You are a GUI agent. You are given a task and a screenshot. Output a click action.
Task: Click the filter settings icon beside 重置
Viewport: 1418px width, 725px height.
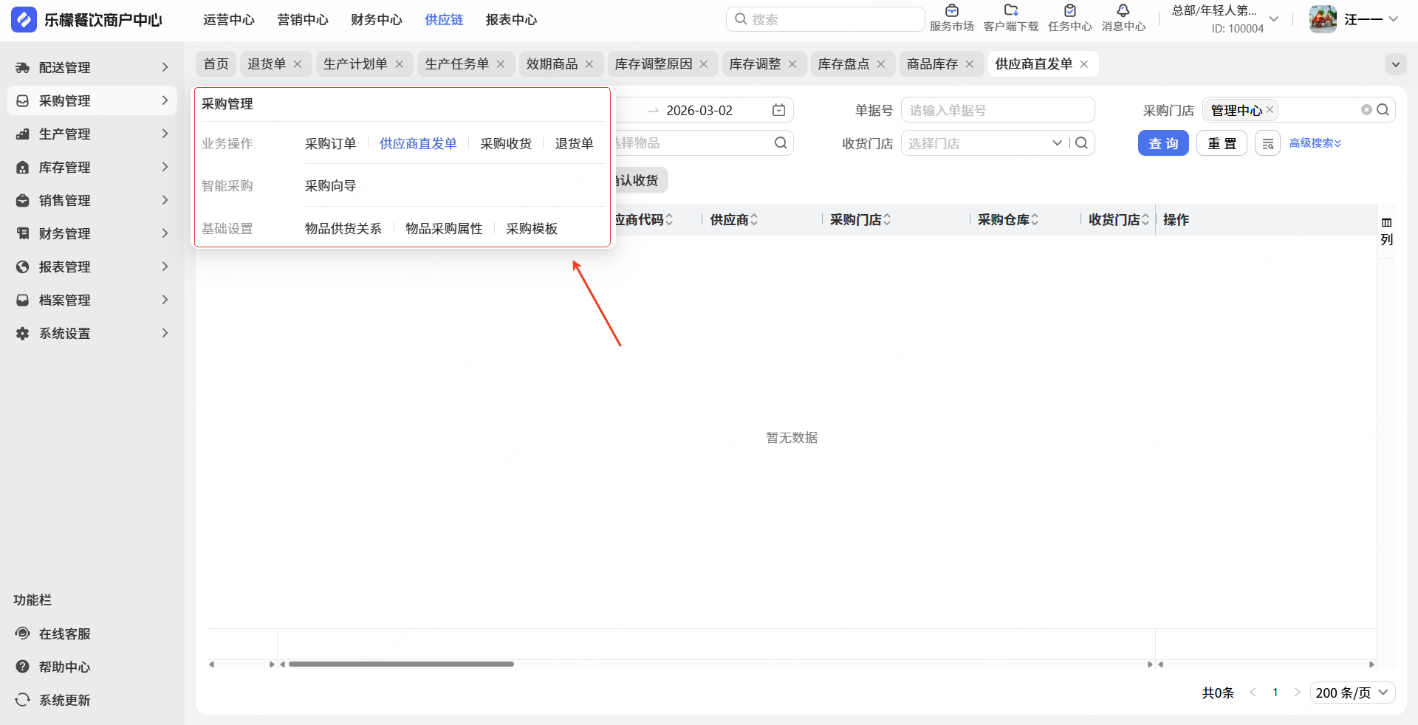(1267, 143)
